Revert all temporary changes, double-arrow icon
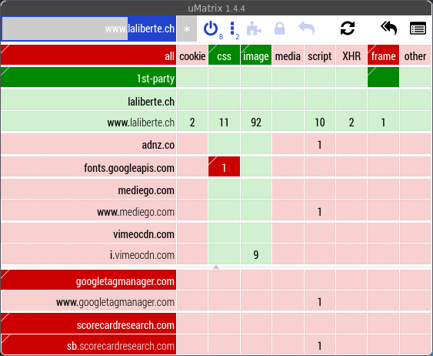This screenshot has width=433, height=356. point(389,29)
